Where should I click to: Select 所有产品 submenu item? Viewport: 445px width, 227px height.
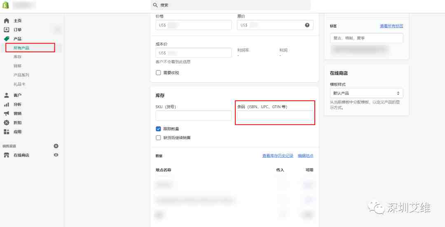[21, 48]
